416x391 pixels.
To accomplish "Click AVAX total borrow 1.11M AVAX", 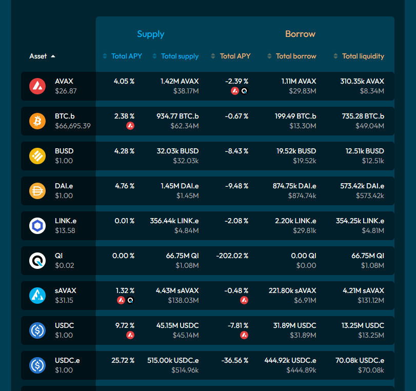I will pos(299,81).
